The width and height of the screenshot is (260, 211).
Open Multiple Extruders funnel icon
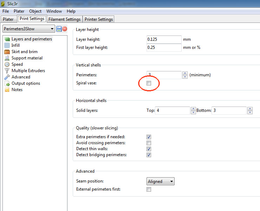(x=7, y=71)
